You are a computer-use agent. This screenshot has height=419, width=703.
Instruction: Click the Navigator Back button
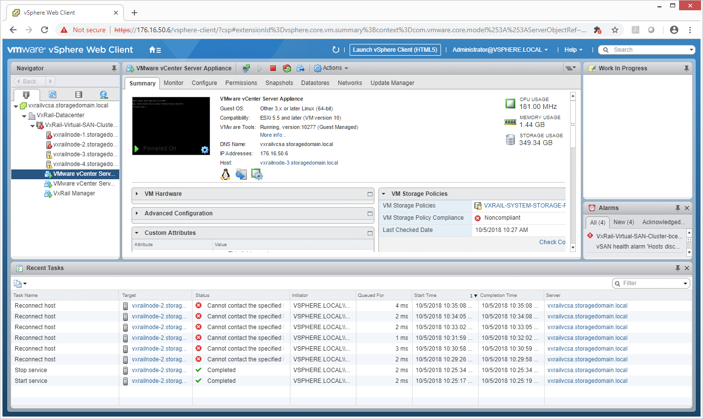pyautogui.click(x=30, y=82)
